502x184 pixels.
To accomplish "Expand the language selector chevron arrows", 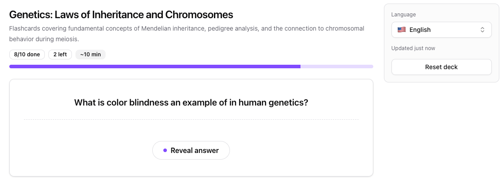I will 482,30.
